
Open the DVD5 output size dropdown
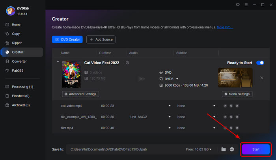click(x=177, y=79)
